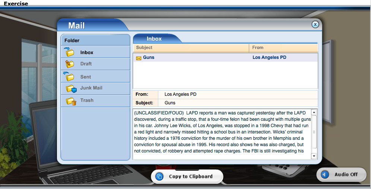Sort by the Subject column header
The width and height of the screenshot is (371, 189).
[x=191, y=48]
